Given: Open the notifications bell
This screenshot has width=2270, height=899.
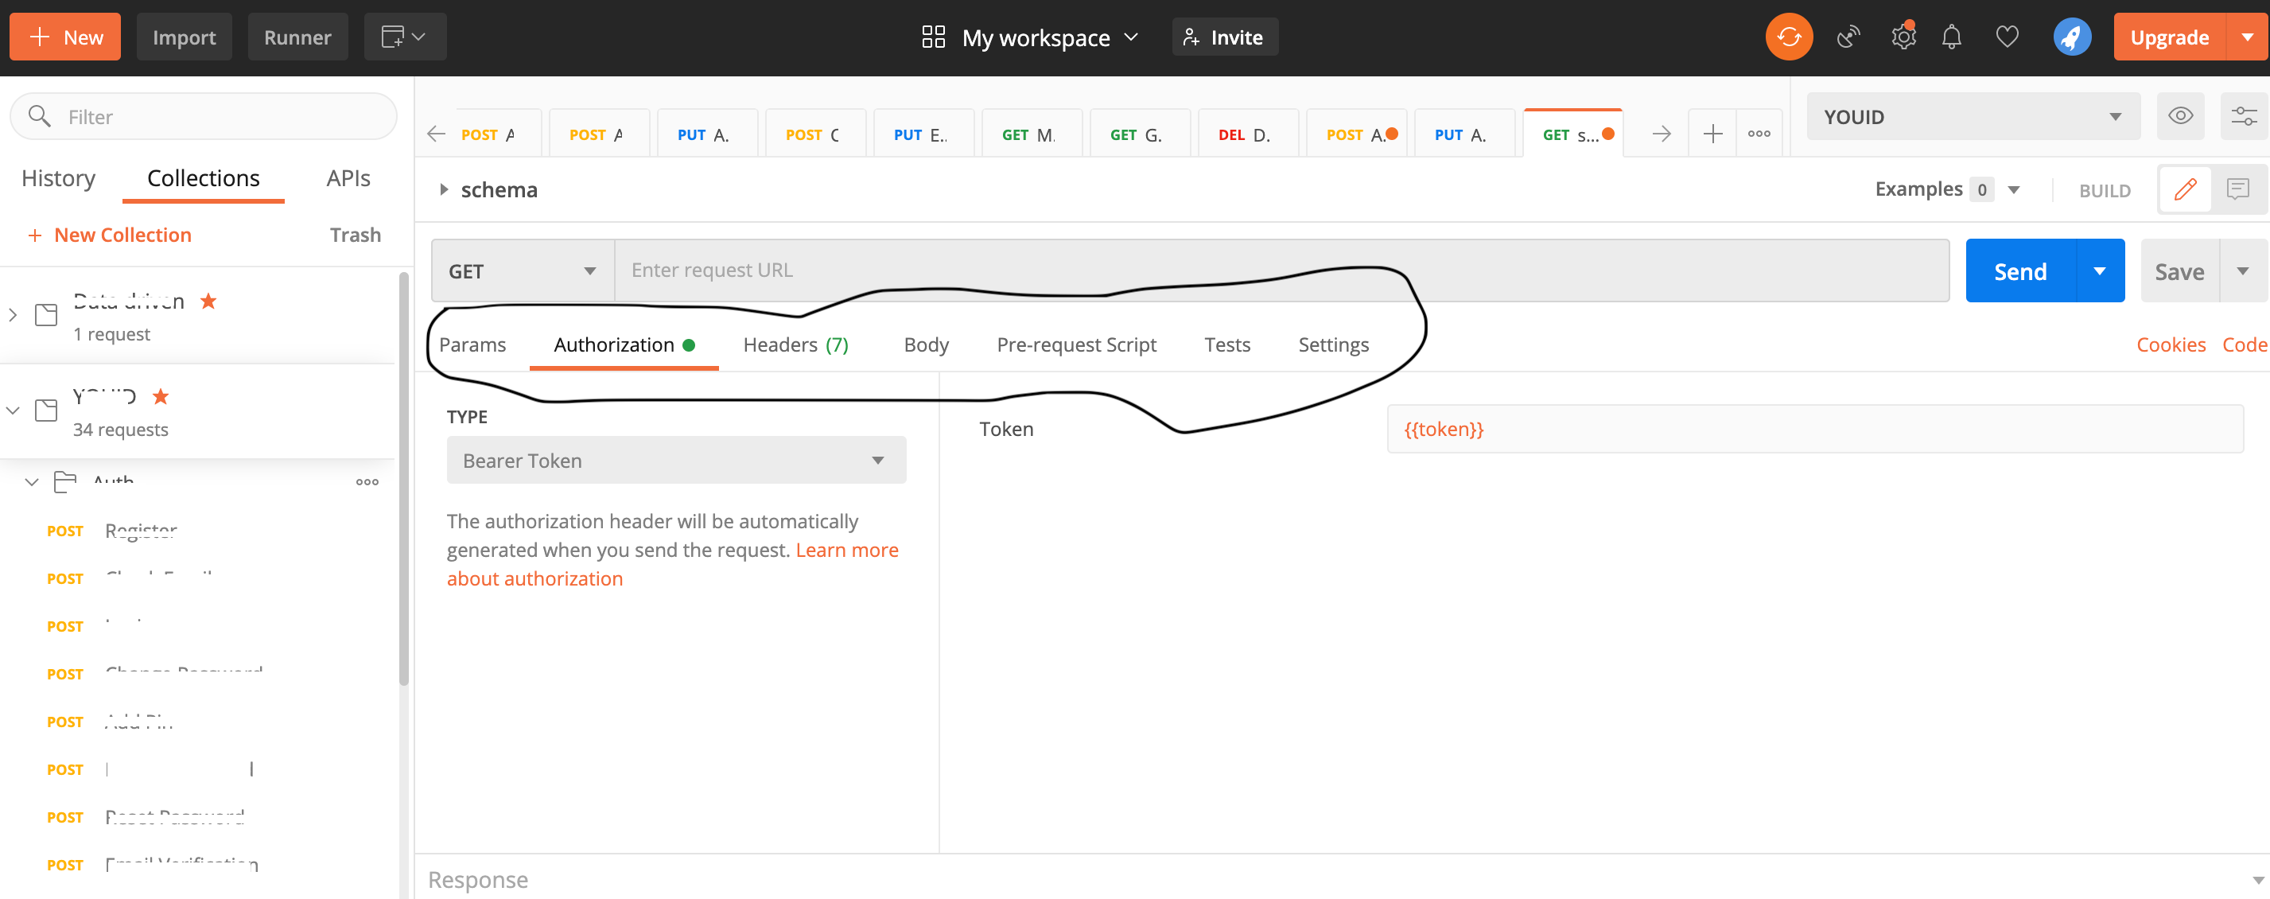Looking at the screenshot, I should (x=1951, y=36).
